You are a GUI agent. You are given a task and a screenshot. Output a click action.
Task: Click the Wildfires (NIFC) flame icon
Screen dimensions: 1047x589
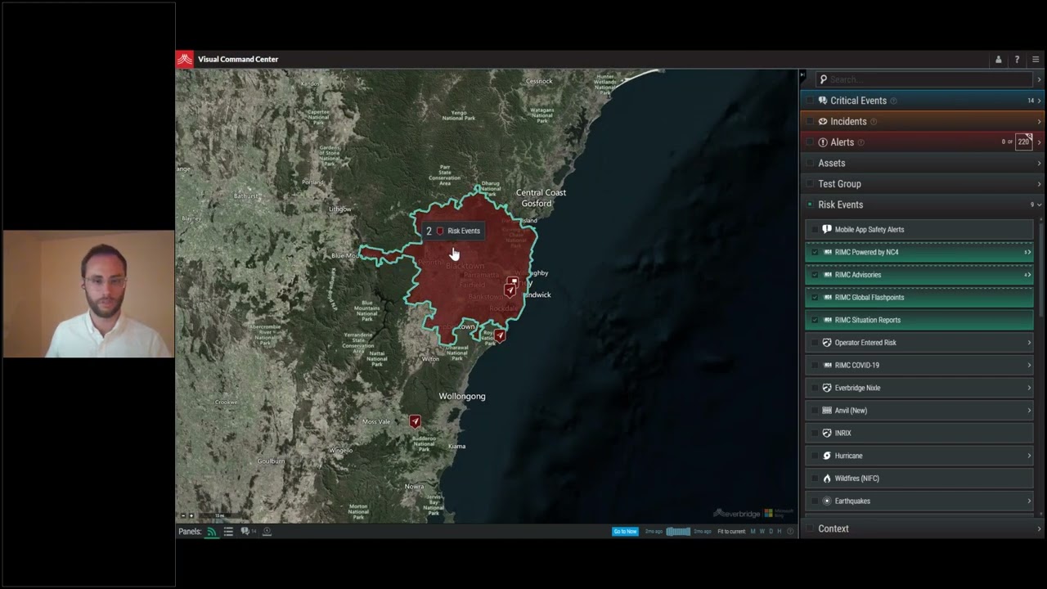[x=827, y=479]
